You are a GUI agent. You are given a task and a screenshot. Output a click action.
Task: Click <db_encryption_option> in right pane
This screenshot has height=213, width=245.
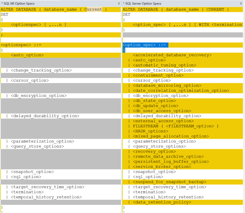tap(161, 96)
